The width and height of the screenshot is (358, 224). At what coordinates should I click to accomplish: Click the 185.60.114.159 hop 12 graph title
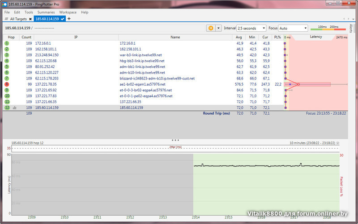coord(27,143)
